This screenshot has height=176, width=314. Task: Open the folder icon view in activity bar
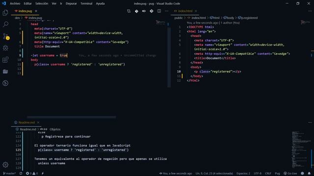point(5,71)
